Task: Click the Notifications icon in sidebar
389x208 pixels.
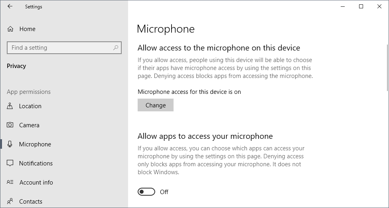Action: pyautogui.click(x=10, y=163)
